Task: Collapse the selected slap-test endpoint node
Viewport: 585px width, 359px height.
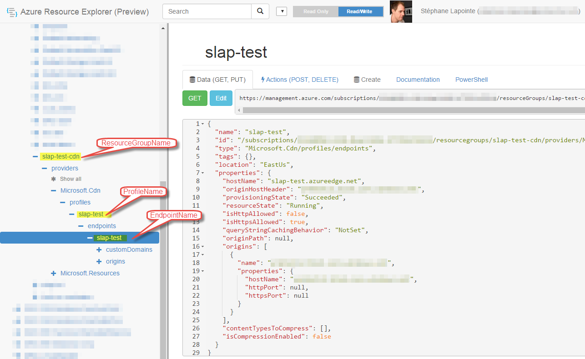Action: tap(90, 238)
